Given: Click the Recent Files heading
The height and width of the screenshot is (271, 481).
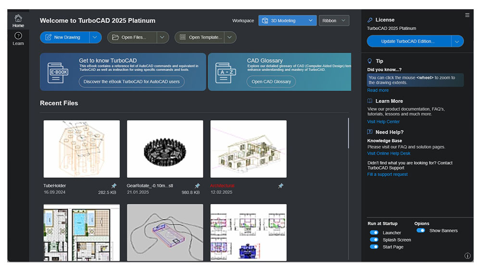Looking at the screenshot, I should pos(59,103).
